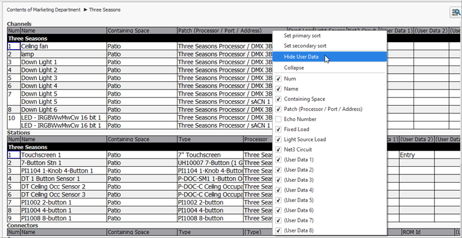Viewport: 462px width, 238px height.
Task: Click Channels table Containing Space header
Action: 142,31
